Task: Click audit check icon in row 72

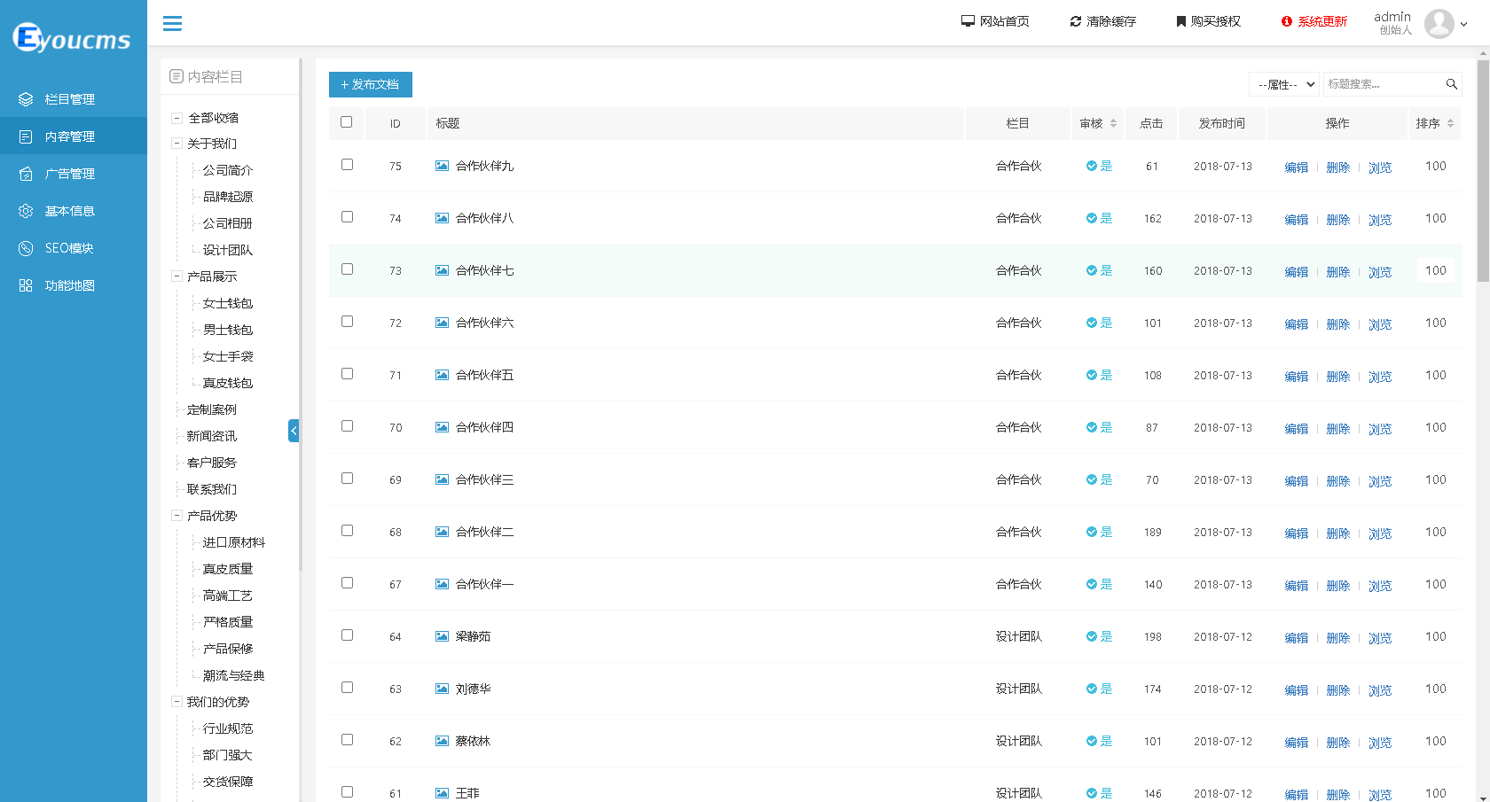Action: click(x=1092, y=323)
